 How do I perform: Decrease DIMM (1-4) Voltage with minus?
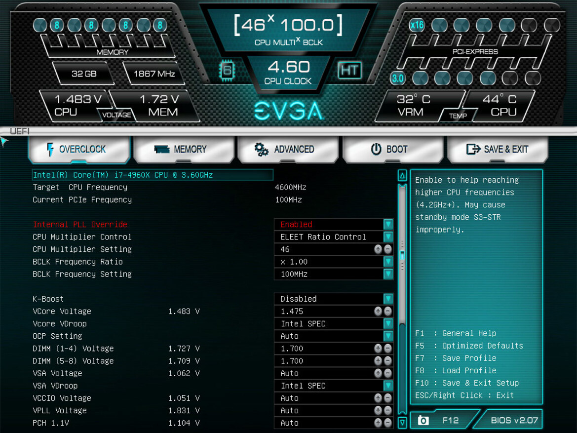[x=387, y=348]
